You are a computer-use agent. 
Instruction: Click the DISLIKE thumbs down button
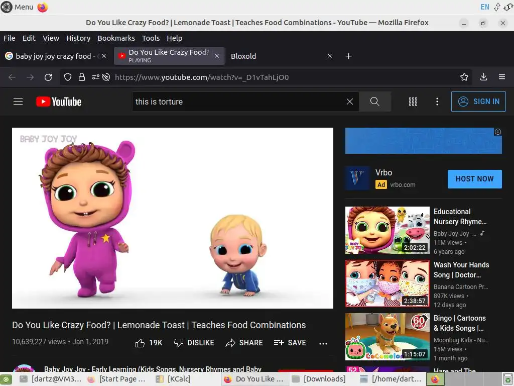tap(194, 343)
